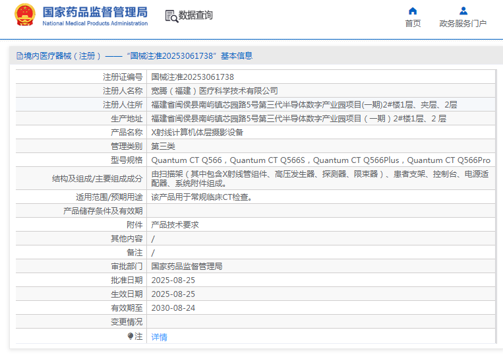Open the 数据查询 search icon
The height and width of the screenshot is (355, 503).
[171, 16]
